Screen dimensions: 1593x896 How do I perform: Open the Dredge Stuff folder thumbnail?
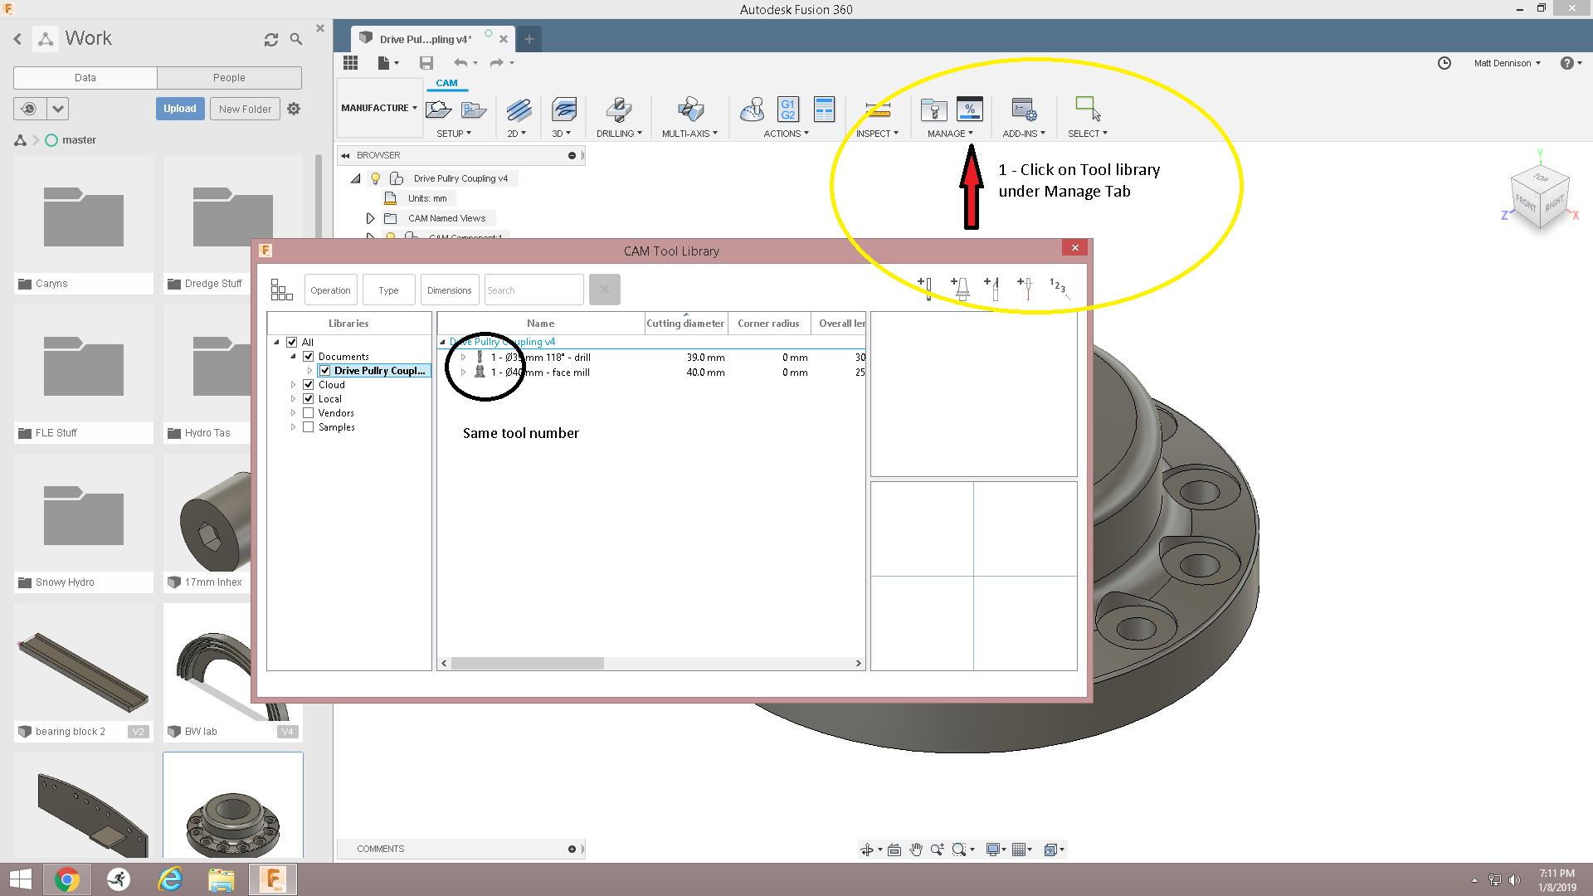coord(232,214)
